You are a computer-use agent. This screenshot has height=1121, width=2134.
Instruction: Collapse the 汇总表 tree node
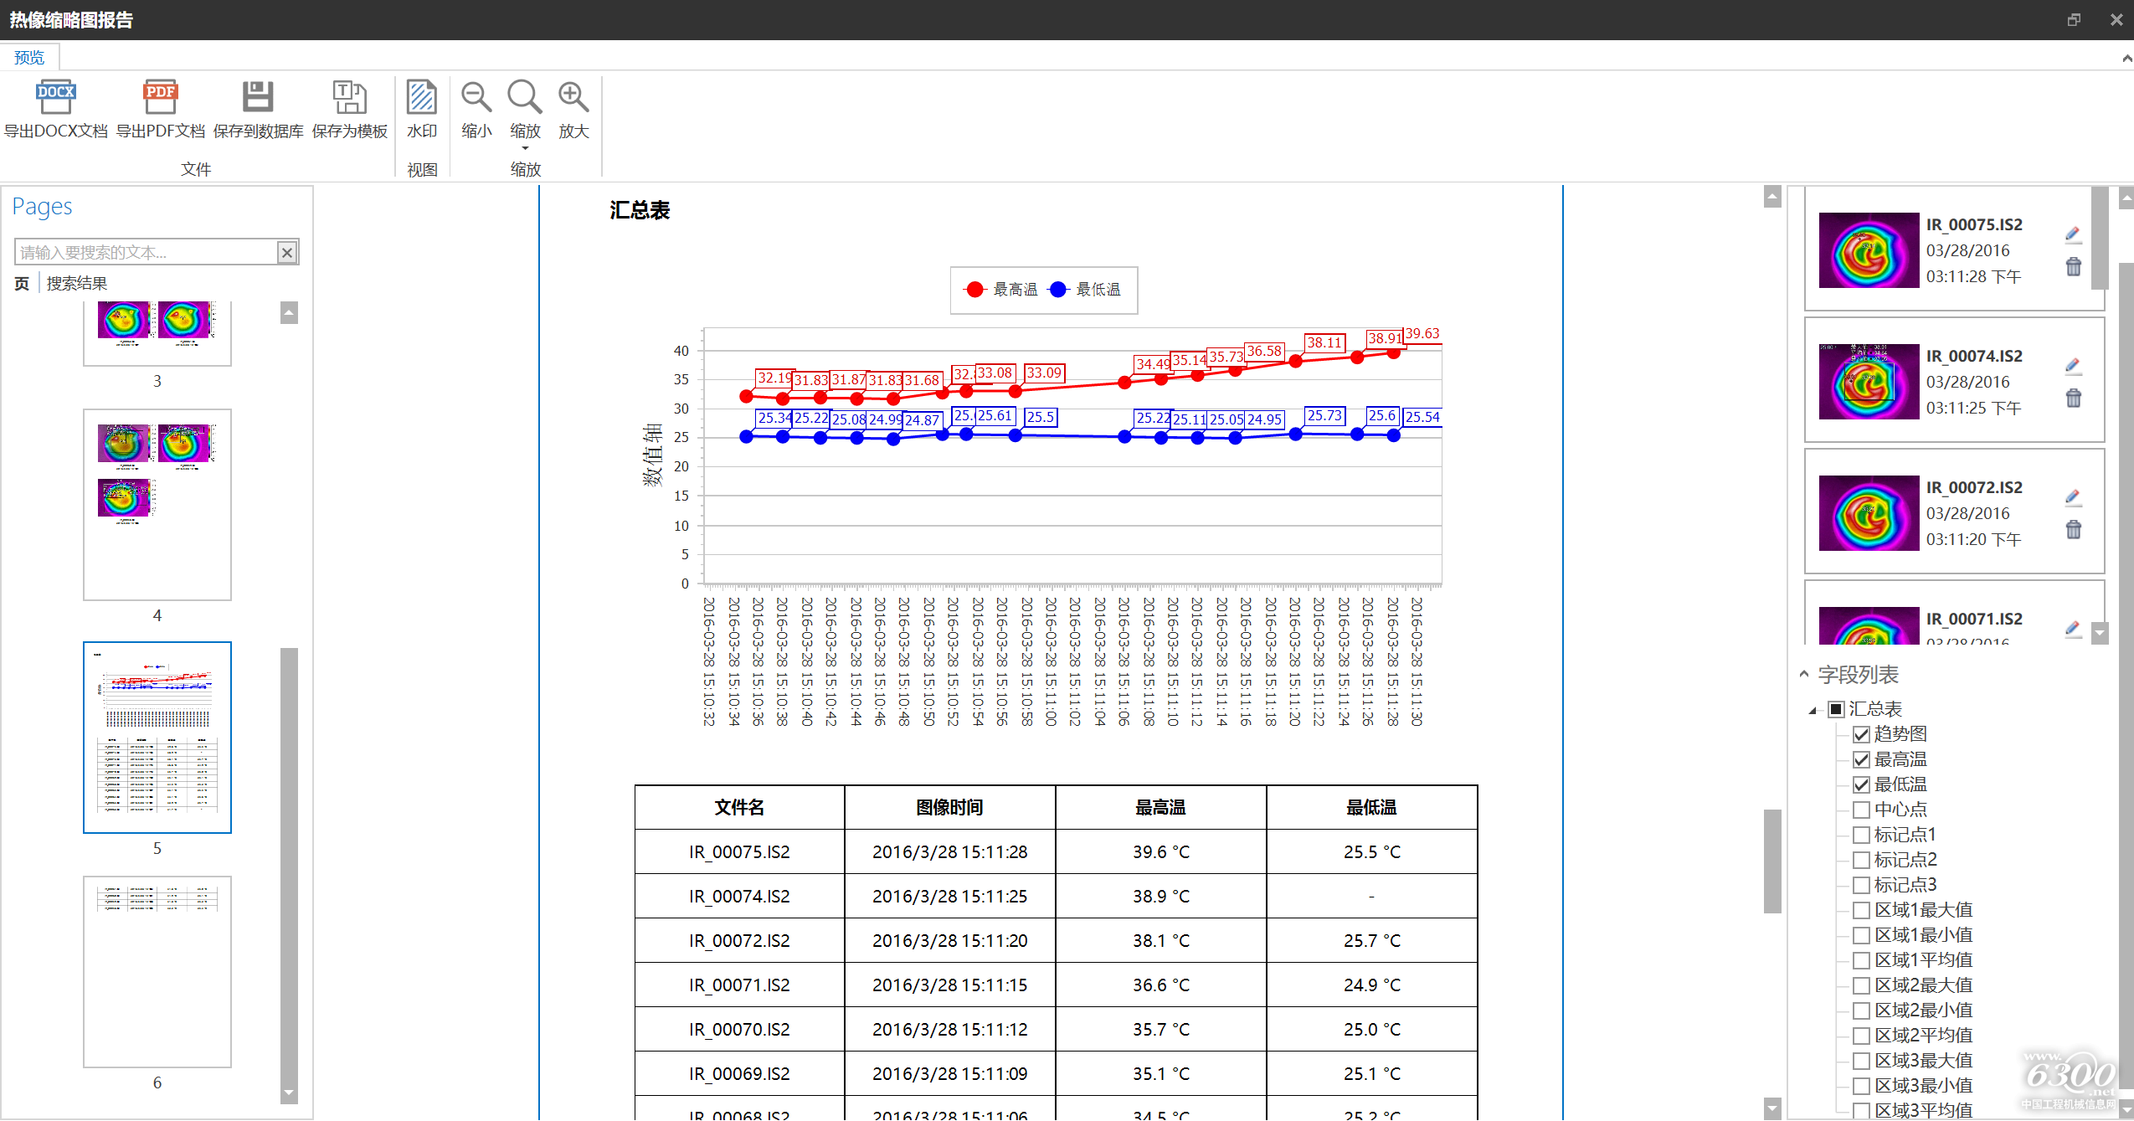(x=1813, y=710)
